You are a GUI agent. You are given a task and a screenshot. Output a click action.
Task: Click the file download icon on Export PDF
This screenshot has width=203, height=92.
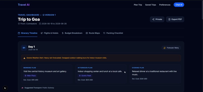tap(169, 19)
